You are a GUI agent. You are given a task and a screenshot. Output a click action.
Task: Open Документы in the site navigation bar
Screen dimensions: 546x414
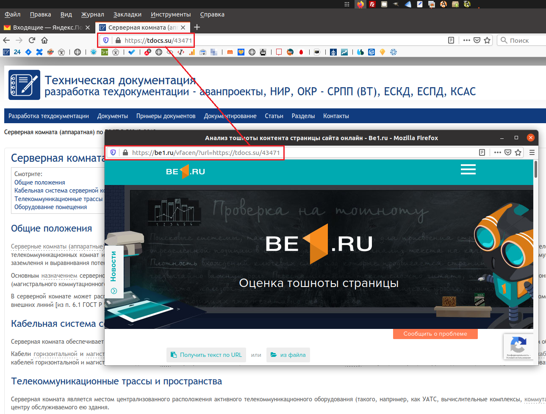click(113, 116)
